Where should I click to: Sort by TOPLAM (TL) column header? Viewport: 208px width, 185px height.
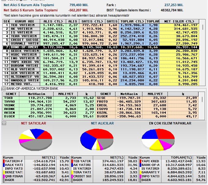[x=132, y=22]
